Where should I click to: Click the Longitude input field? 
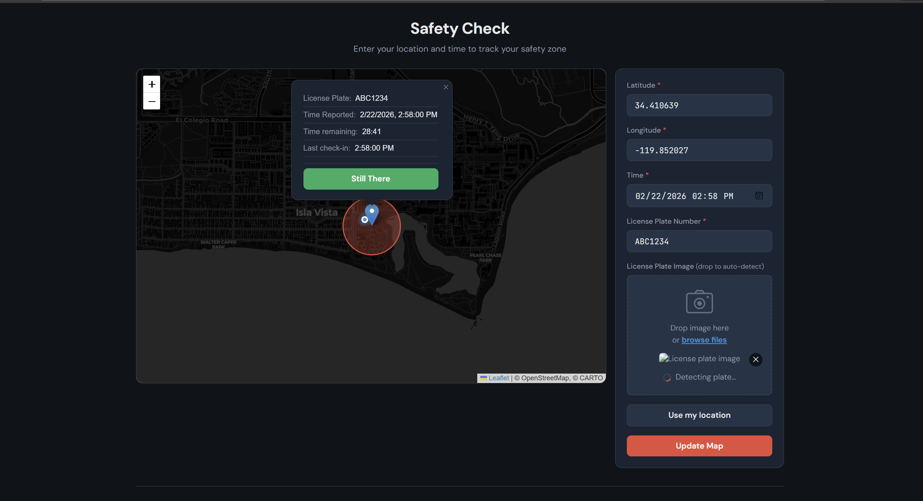(699, 150)
